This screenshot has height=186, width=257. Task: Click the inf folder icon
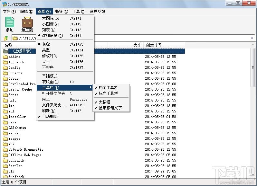coord(5,111)
